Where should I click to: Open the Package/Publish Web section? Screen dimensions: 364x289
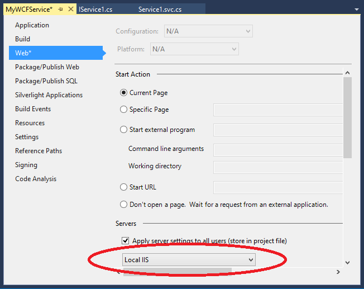point(47,67)
